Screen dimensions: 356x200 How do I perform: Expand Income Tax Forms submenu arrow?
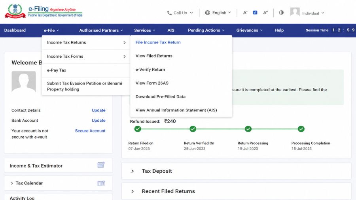125,57
